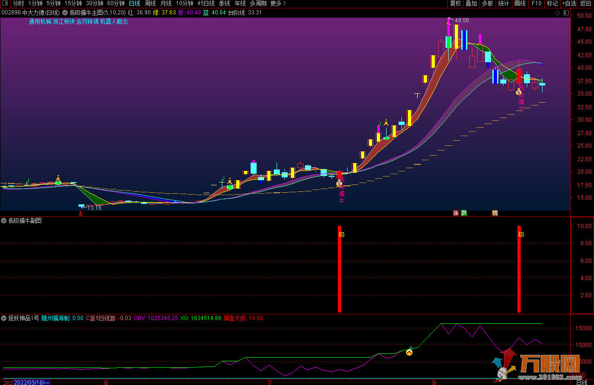Click the 复权 adjustment button
The image size is (594, 385).
[456, 3]
